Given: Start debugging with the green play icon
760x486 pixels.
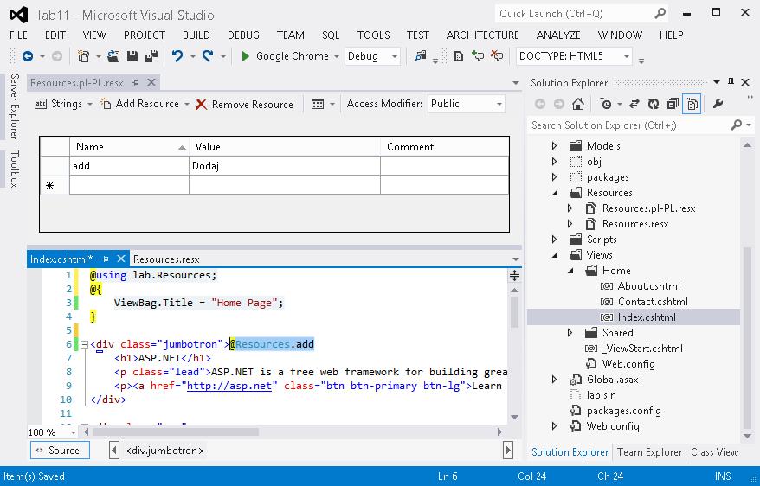Looking at the screenshot, I should [245, 56].
